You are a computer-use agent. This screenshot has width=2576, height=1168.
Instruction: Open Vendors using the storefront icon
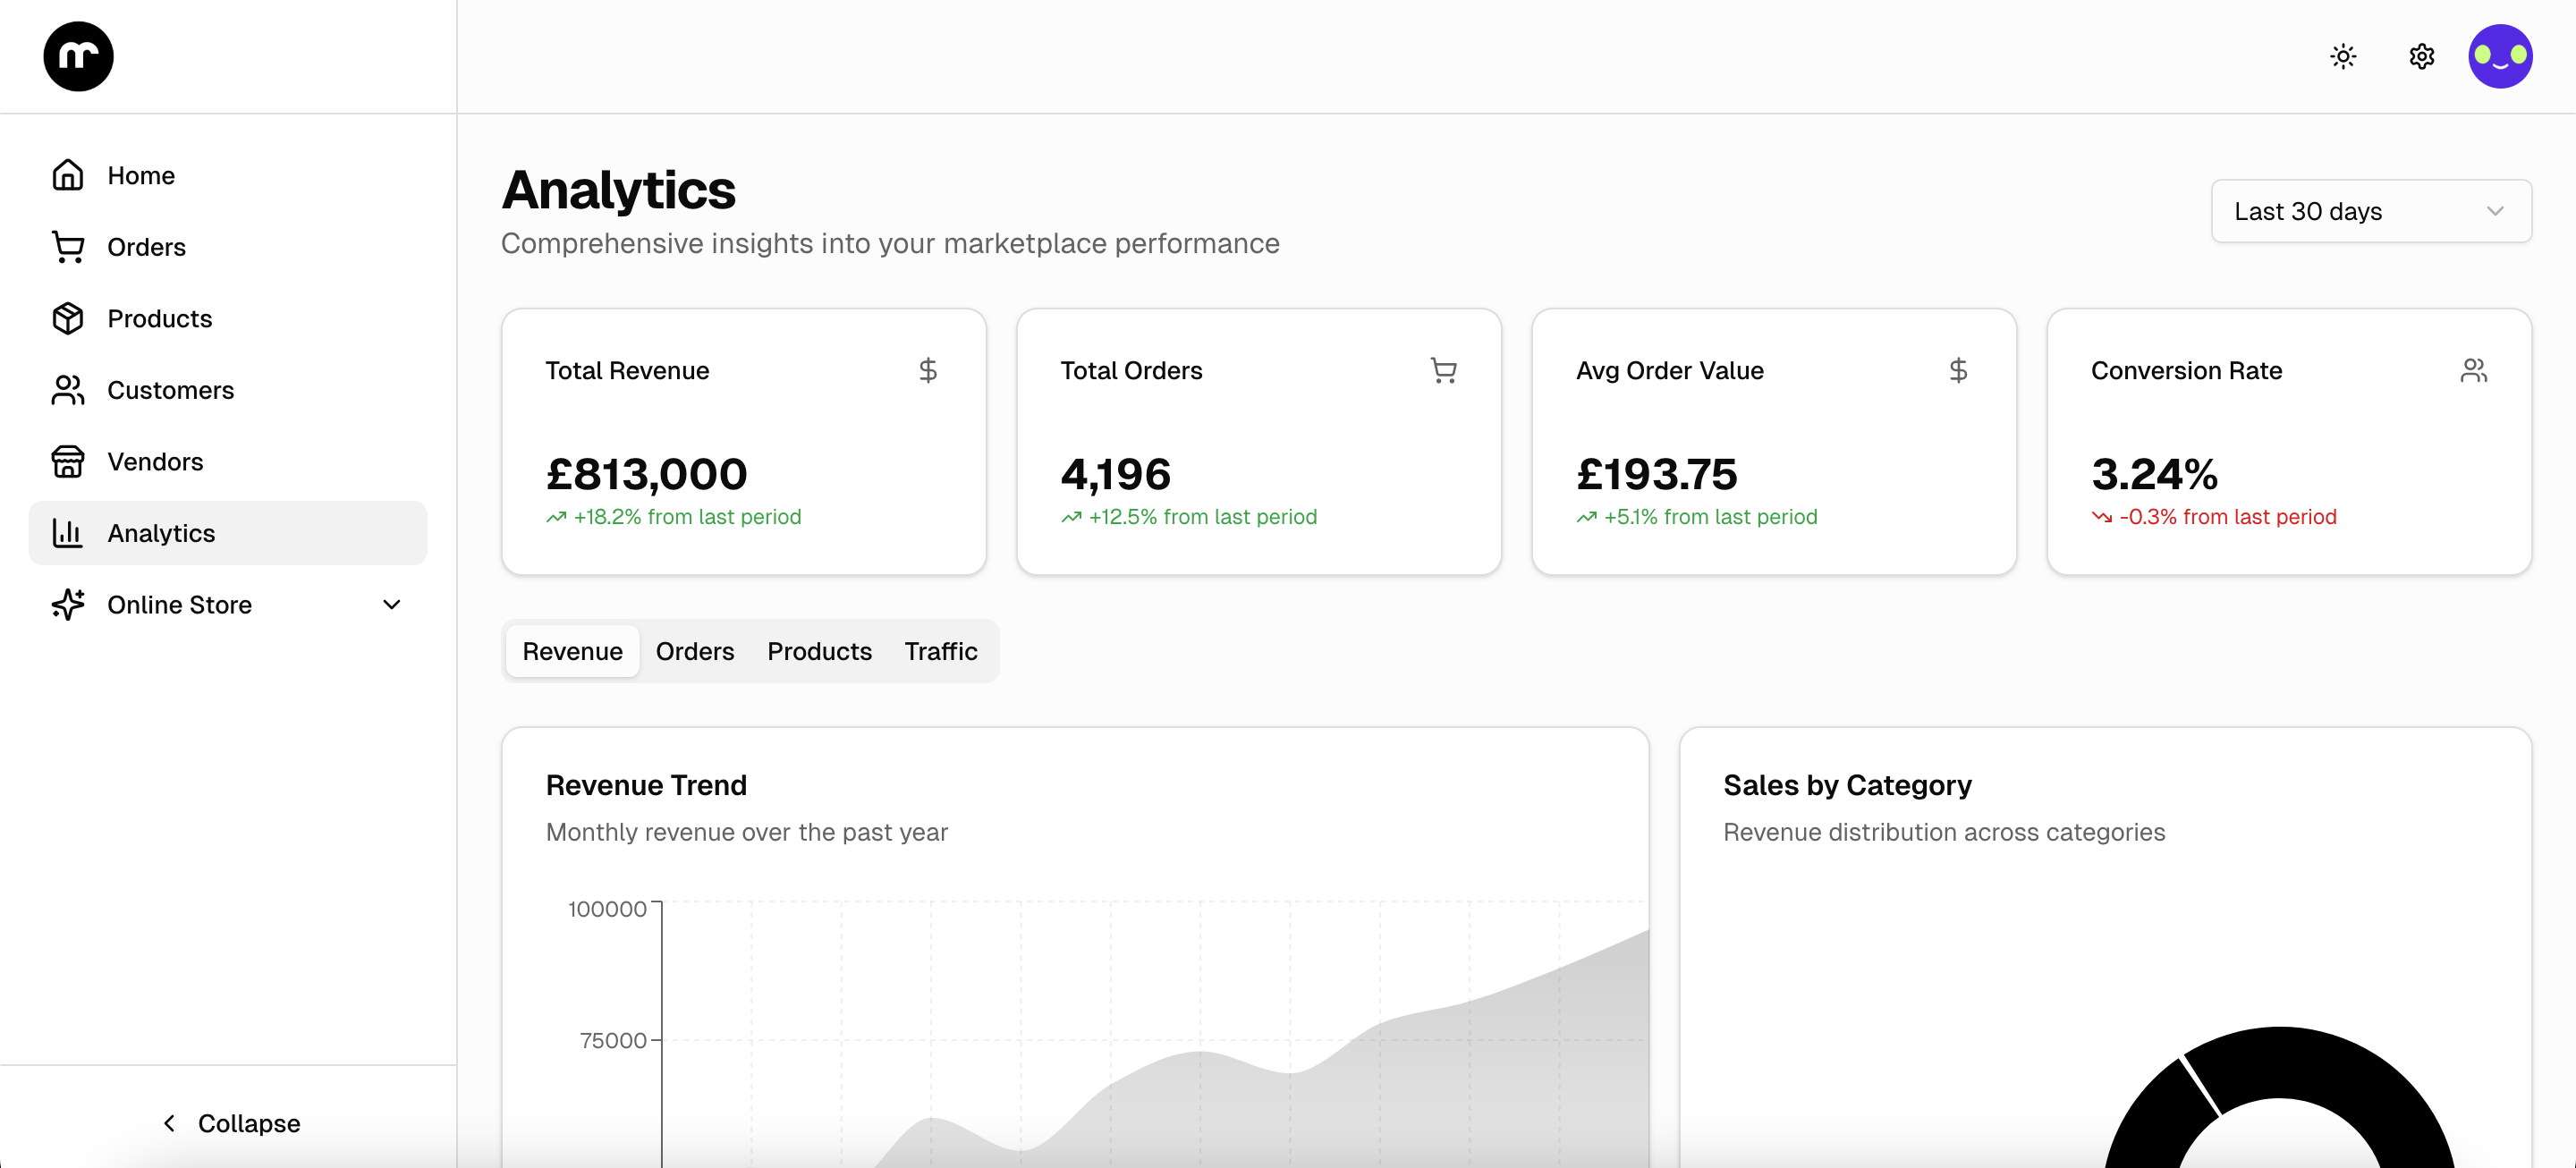pyautogui.click(x=67, y=462)
